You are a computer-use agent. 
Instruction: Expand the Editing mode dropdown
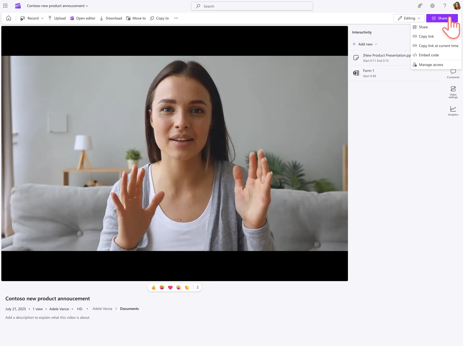(x=409, y=18)
